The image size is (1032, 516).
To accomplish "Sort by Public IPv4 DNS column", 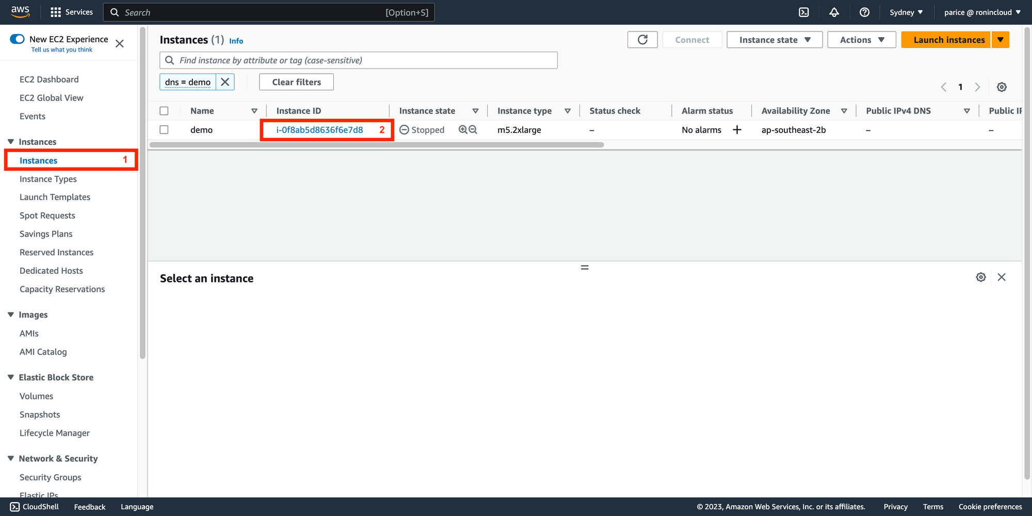I will (x=967, y=111).
